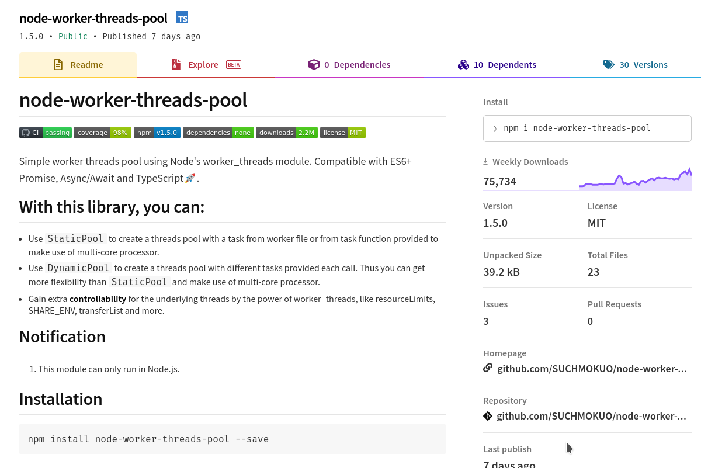This screenshot has width=708, height=468.
Task: Click the CI passing badge
Action: click(46, 133)
